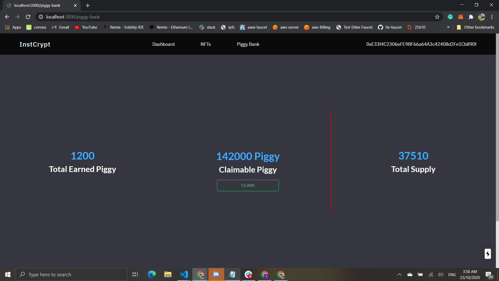Click the page vertical scrollbar
This screenshot has width=499, height=281.
point(497,127)
